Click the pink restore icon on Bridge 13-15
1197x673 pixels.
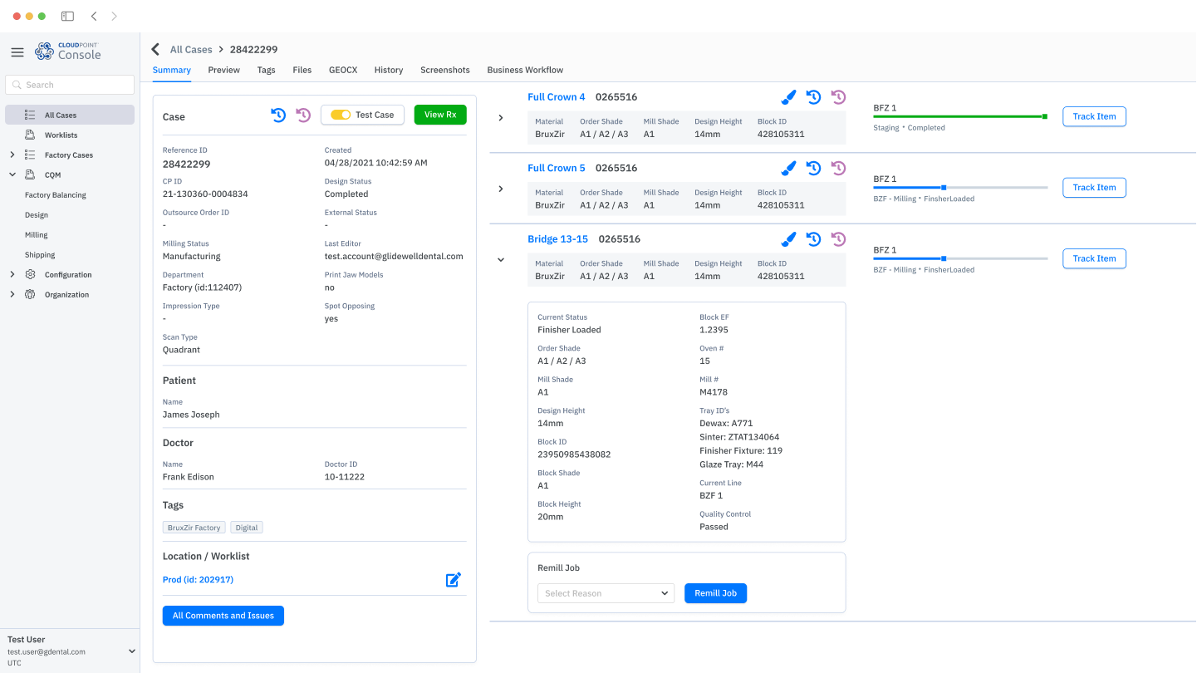838,238
